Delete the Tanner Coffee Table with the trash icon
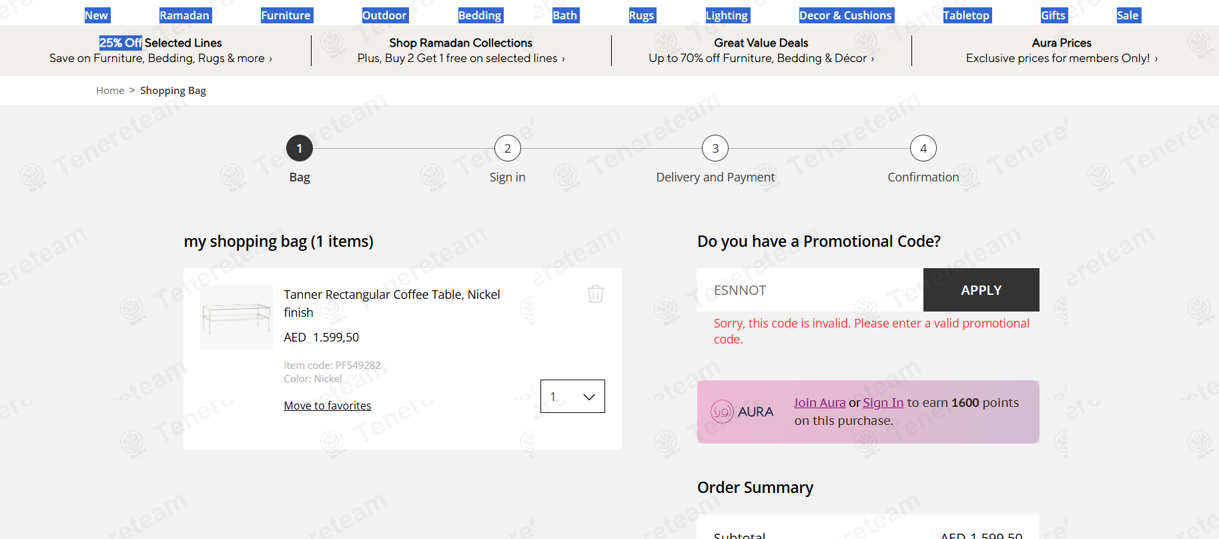Screen dimensions: 1219x539 point(596,294)
